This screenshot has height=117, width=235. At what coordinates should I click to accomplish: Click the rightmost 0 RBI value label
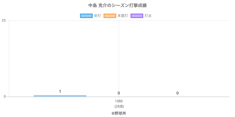coord(177,93)
